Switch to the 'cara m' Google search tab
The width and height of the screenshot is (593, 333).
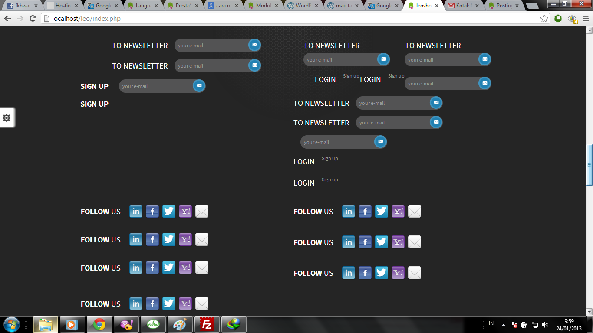[x=224, y=6]
